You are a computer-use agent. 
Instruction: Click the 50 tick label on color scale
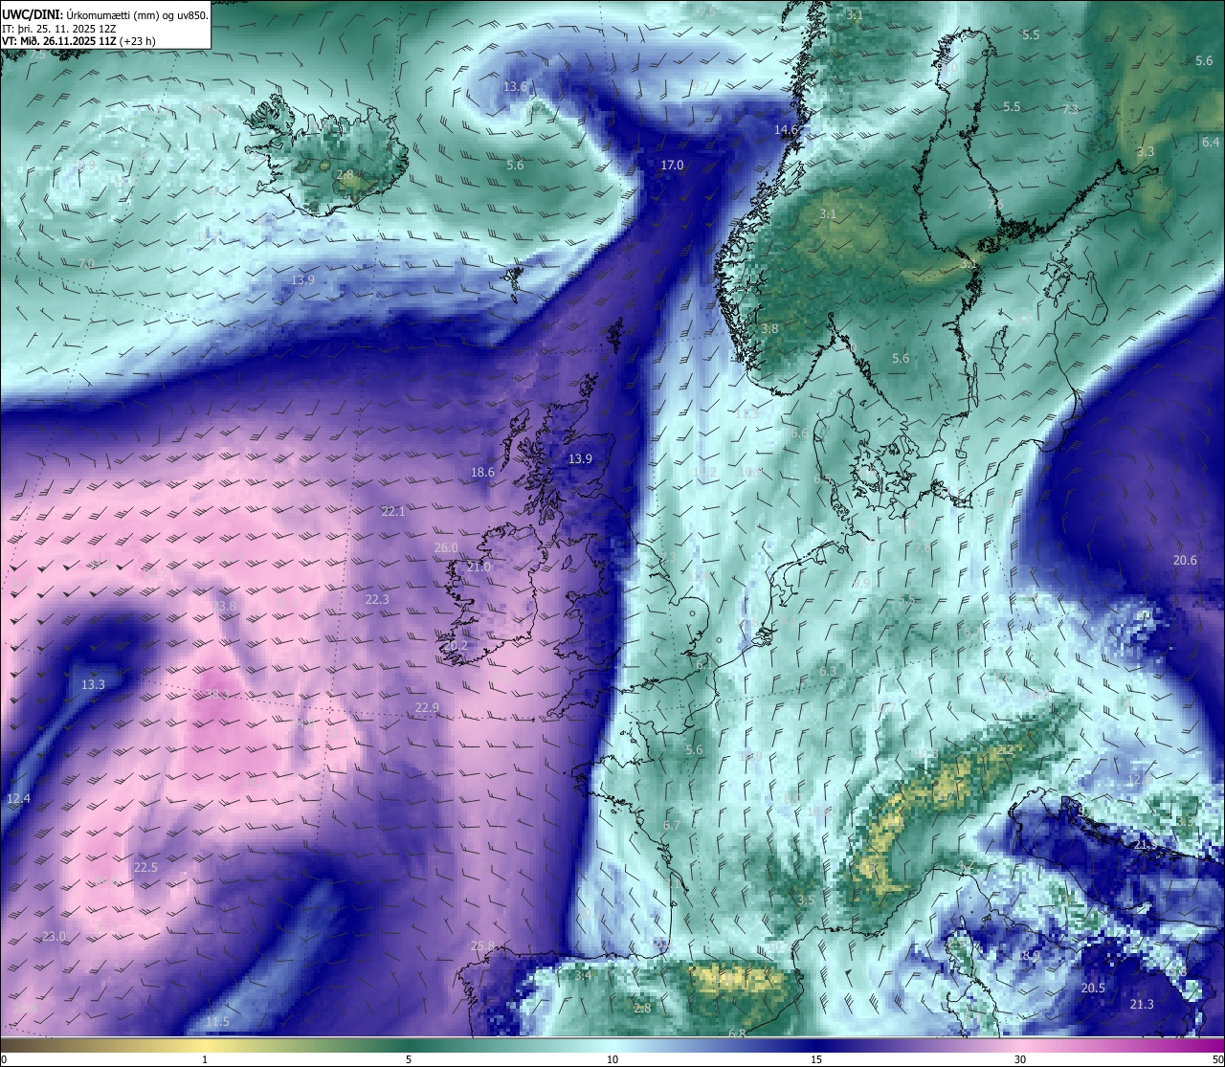tap(1217, 1059)
